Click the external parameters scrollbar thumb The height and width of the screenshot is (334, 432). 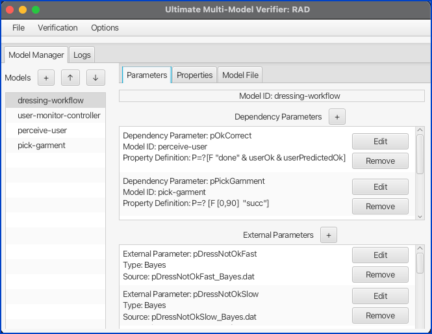point(420,264)
